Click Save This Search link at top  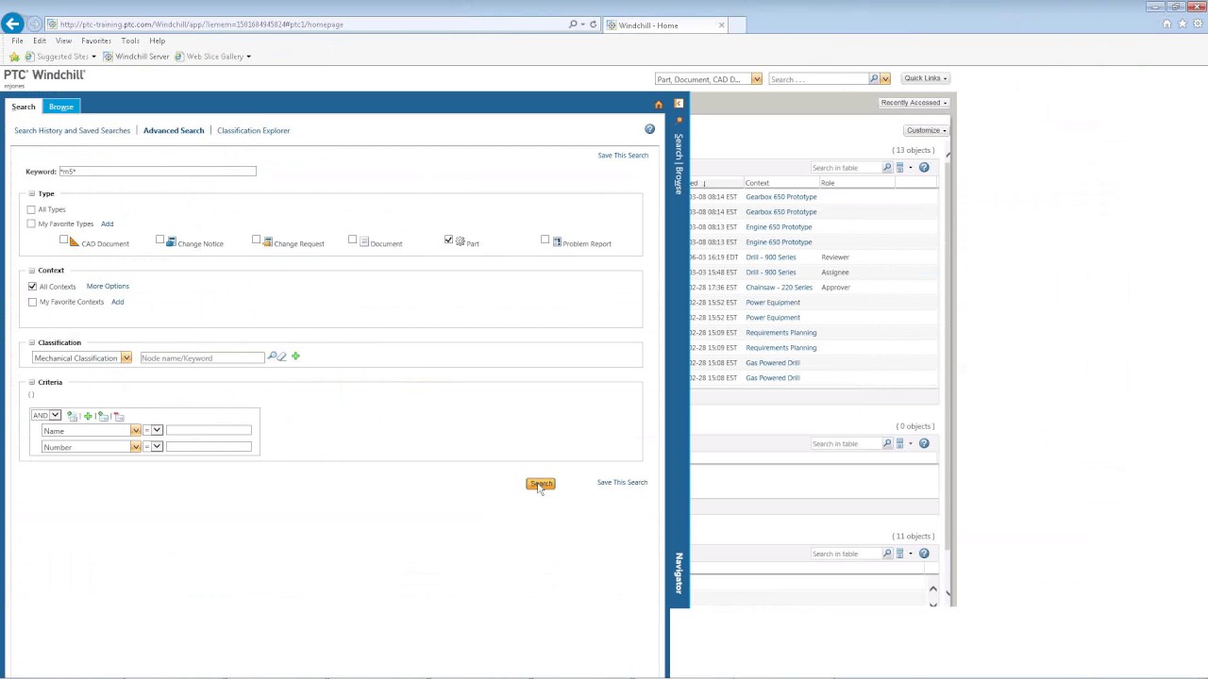[x=623, y=155]
